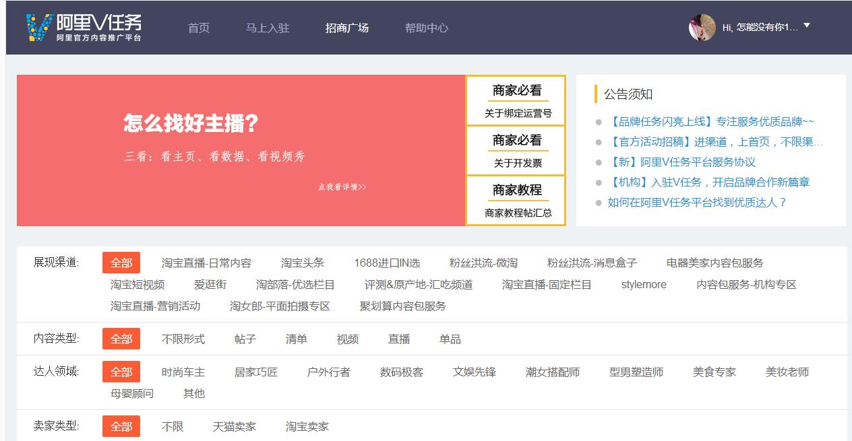
Task: Select 全部 under 展现渠道
Action: (x=121, y=263)
